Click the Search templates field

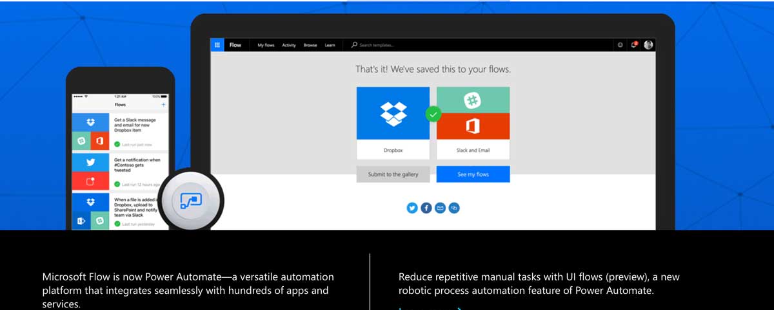point(377,45)
